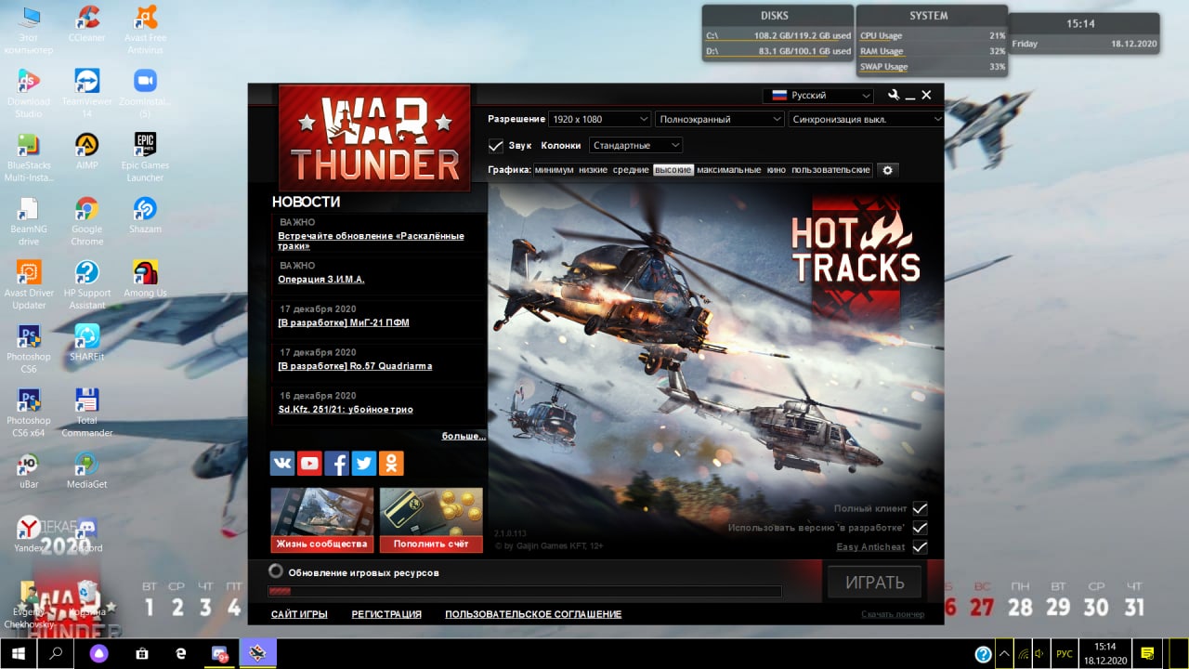
Task: Click the Hot Tracks banner image
Action: 715,372
